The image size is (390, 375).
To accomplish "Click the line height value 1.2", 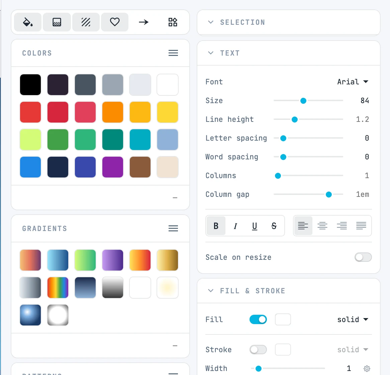I will pyautogui.click(x=362, y=120).
